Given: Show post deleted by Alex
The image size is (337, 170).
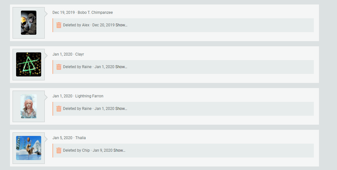Looking at the screenshot, I should coord(121,25).
